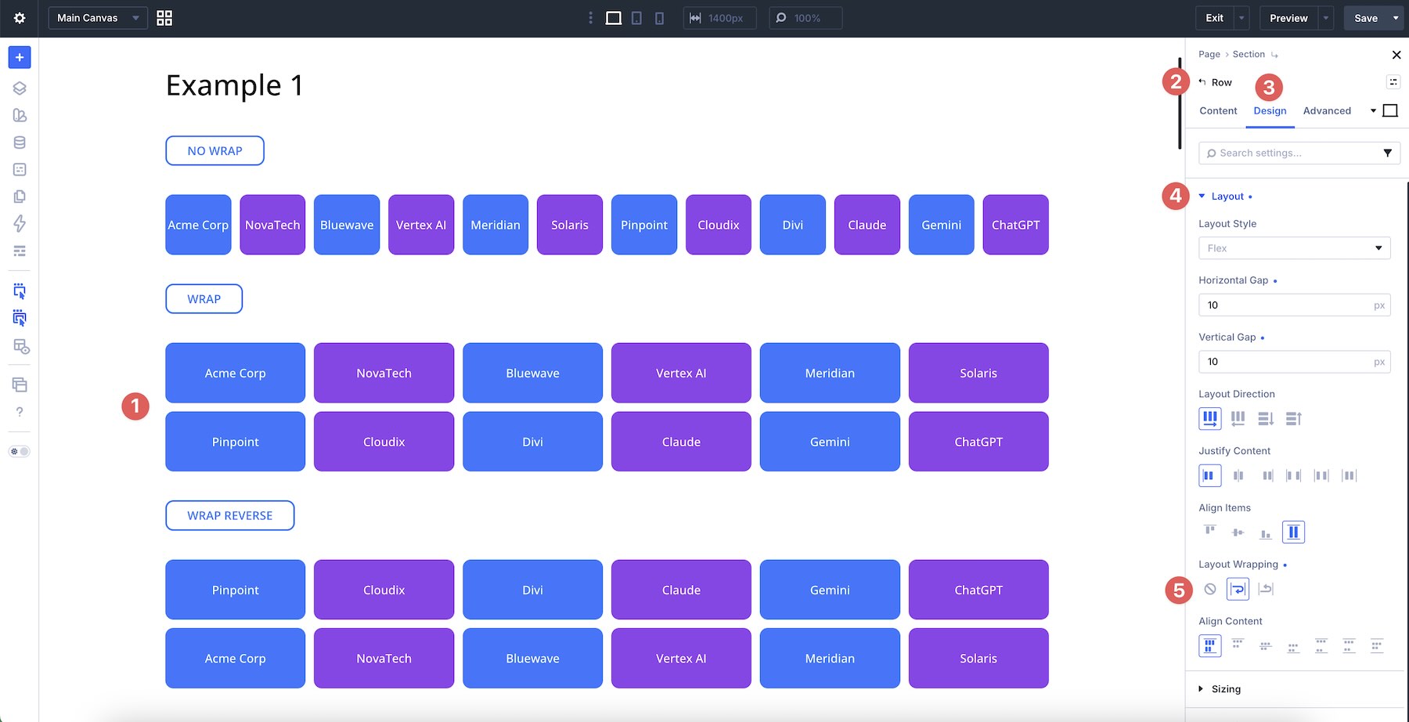Click the square icon right of Advanced tab
This screenshot has width=1409, height=722.
(x=1390, y=110)
